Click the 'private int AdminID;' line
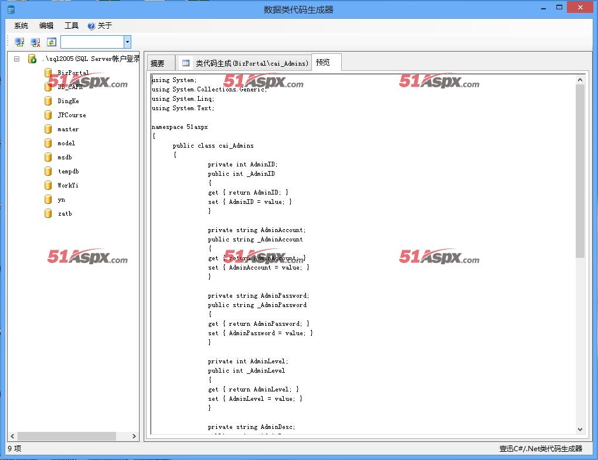This screenshot has width=598, height=460. click(243, 164)
